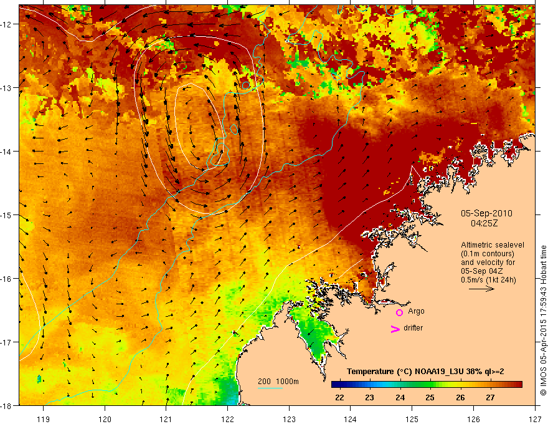Click the latitude axis label '-15'

coord(7,215)
